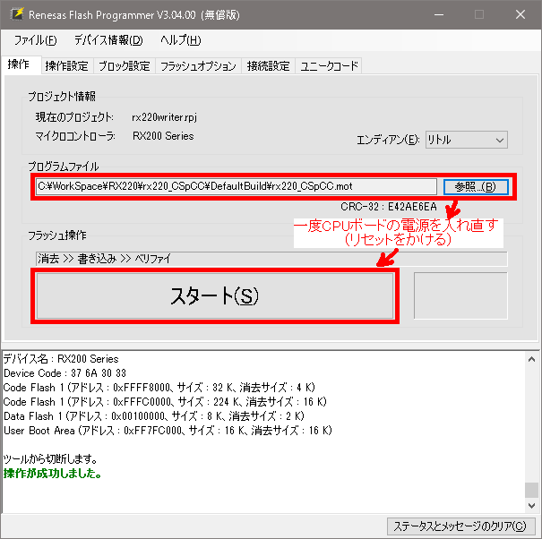Click the 操作が成功しました。 success message
542x539 pixels.
(x=53, y=474)
